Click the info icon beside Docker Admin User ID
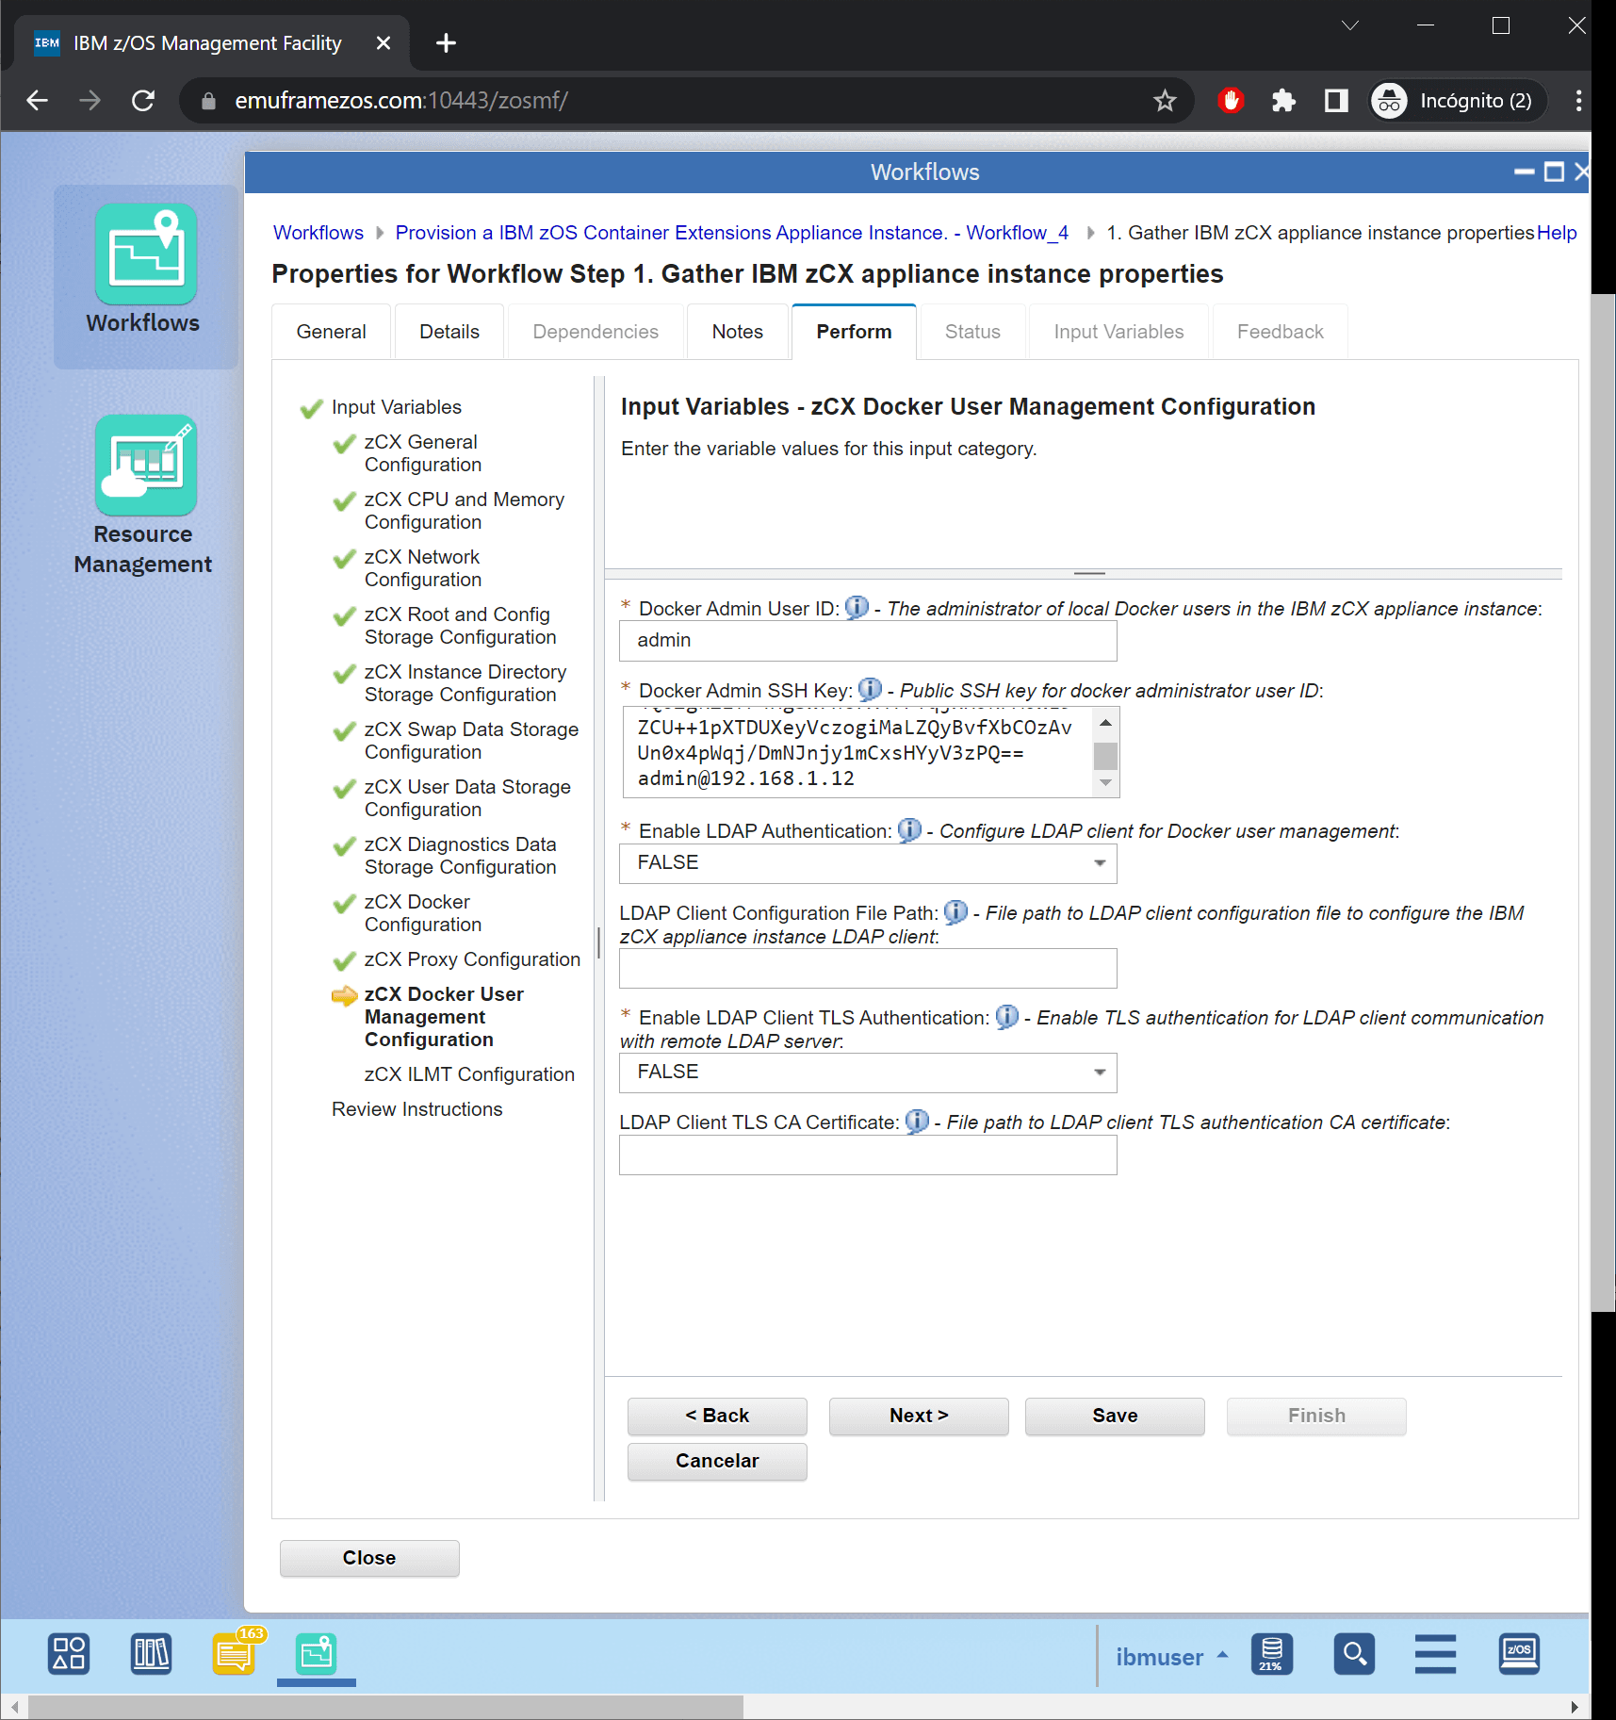 pyautogui.click(x=857, y=608)
